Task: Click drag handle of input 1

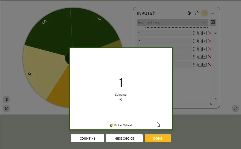Action: point(194,33)
